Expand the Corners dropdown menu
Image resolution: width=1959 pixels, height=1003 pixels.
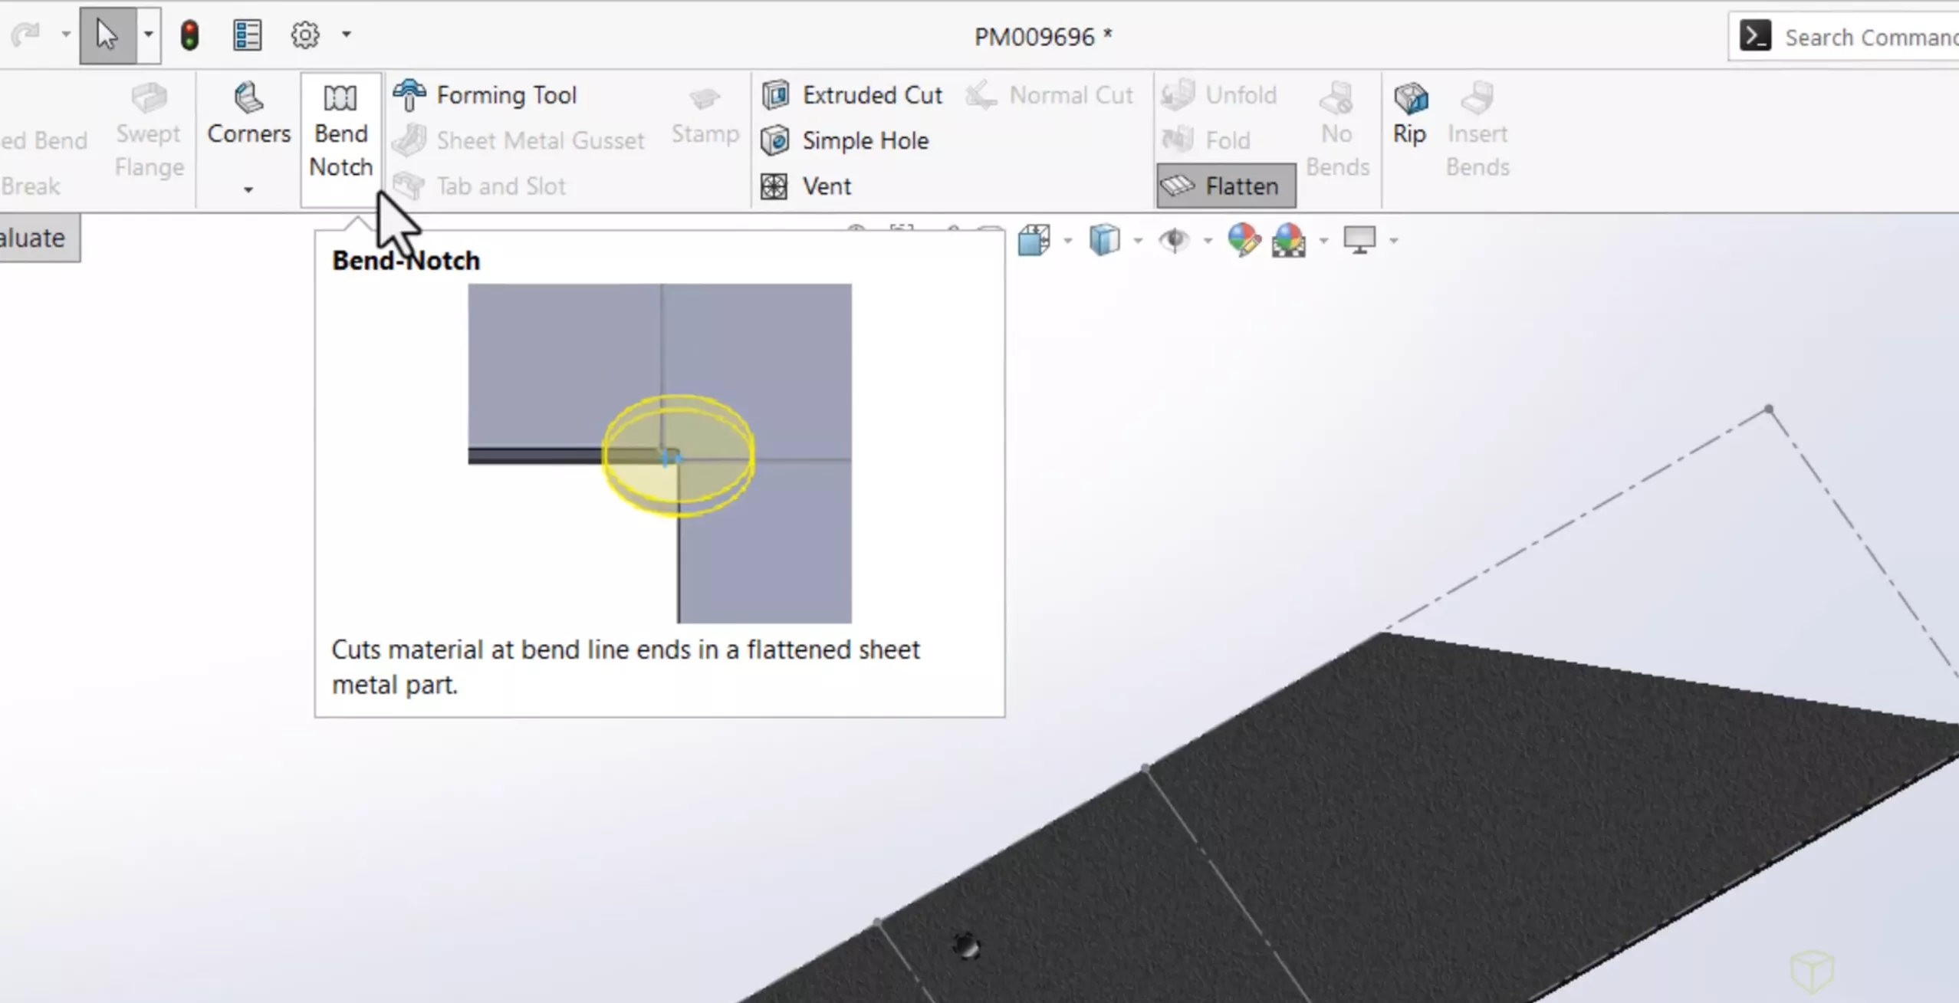[248, 189]
